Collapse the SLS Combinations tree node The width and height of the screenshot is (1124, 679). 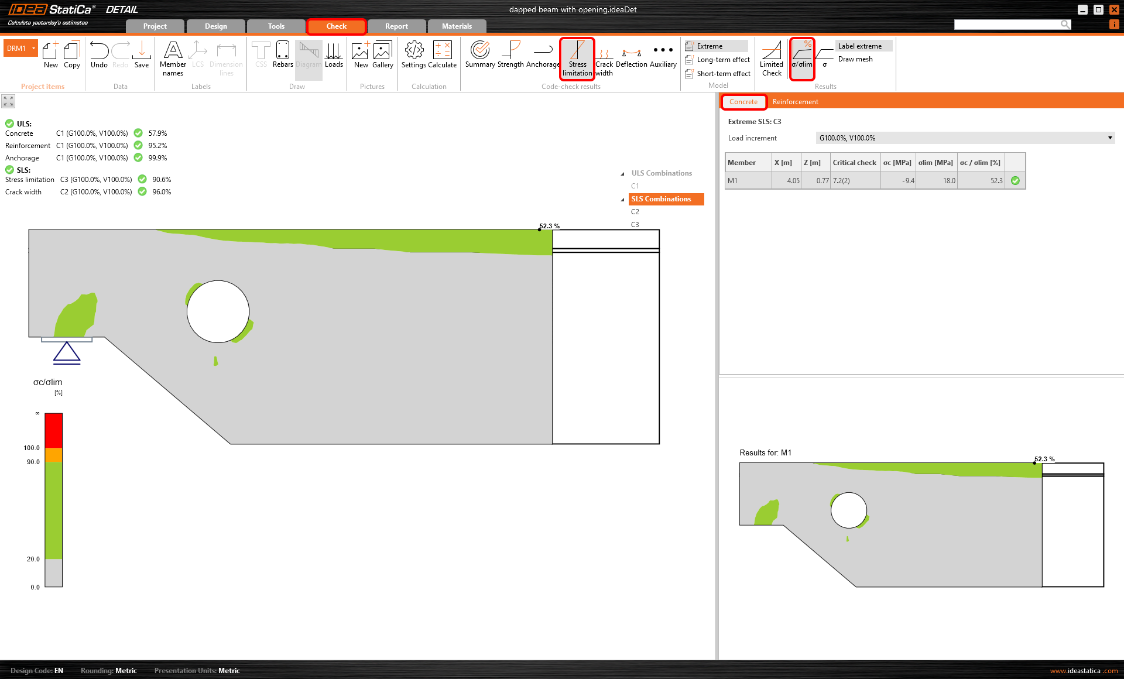click(622, 200)
